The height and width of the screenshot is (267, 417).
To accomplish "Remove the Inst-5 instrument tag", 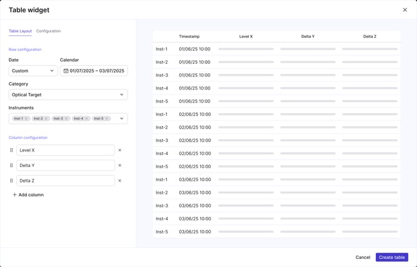I will click(107, 119).
